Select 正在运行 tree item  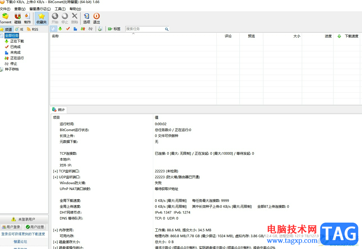point(17,58)
